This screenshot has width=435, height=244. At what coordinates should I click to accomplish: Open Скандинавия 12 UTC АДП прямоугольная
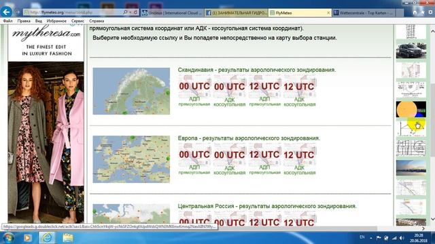tap(264, 91)
